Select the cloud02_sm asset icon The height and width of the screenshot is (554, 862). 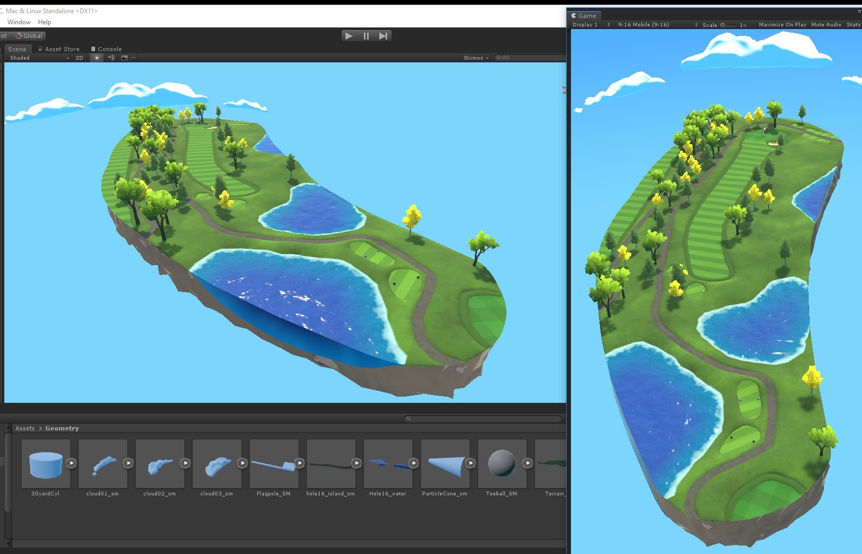160,464
